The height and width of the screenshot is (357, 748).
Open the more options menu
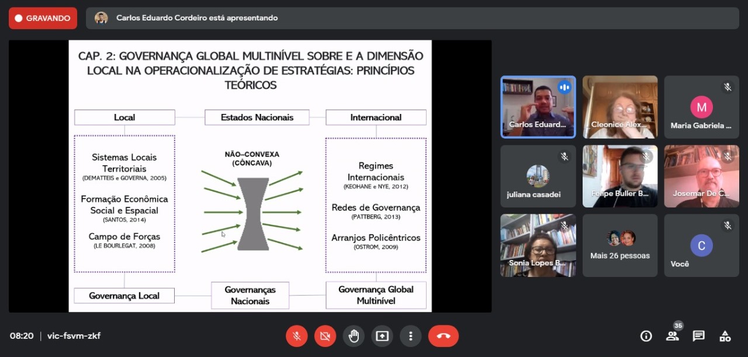[411, 336]
